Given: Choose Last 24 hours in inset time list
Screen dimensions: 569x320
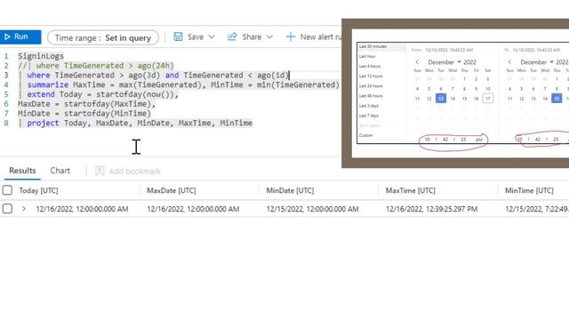Looking at the screenshot, I should tap(371, 86).
